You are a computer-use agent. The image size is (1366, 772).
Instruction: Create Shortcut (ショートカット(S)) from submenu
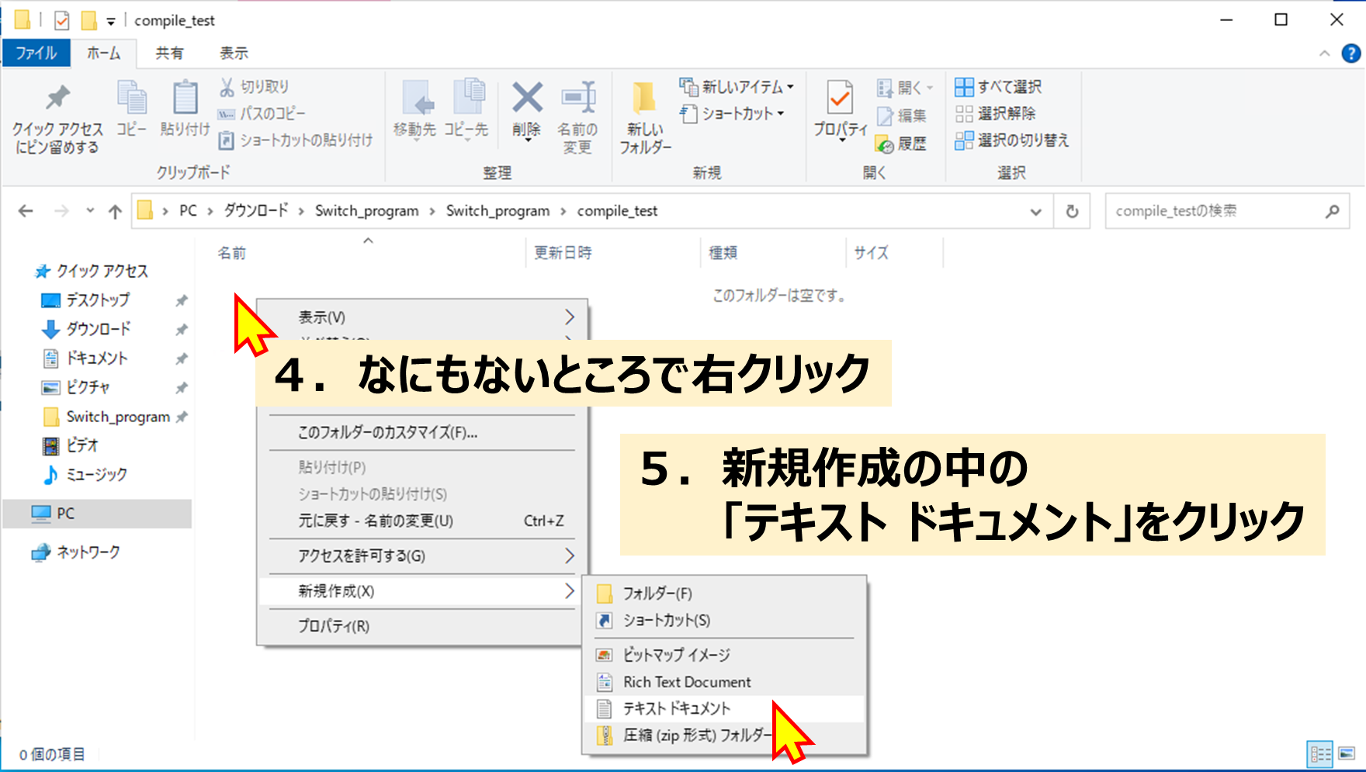[x=723, y=621]
